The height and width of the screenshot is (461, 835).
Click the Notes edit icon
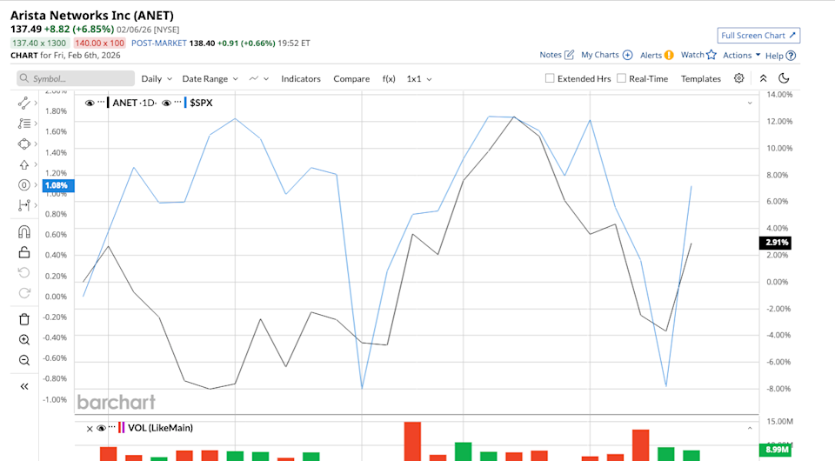(569, 55)
